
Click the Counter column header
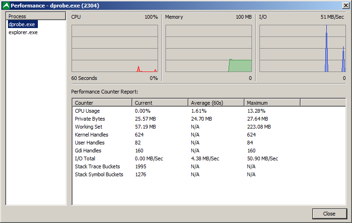coord(102,103)
